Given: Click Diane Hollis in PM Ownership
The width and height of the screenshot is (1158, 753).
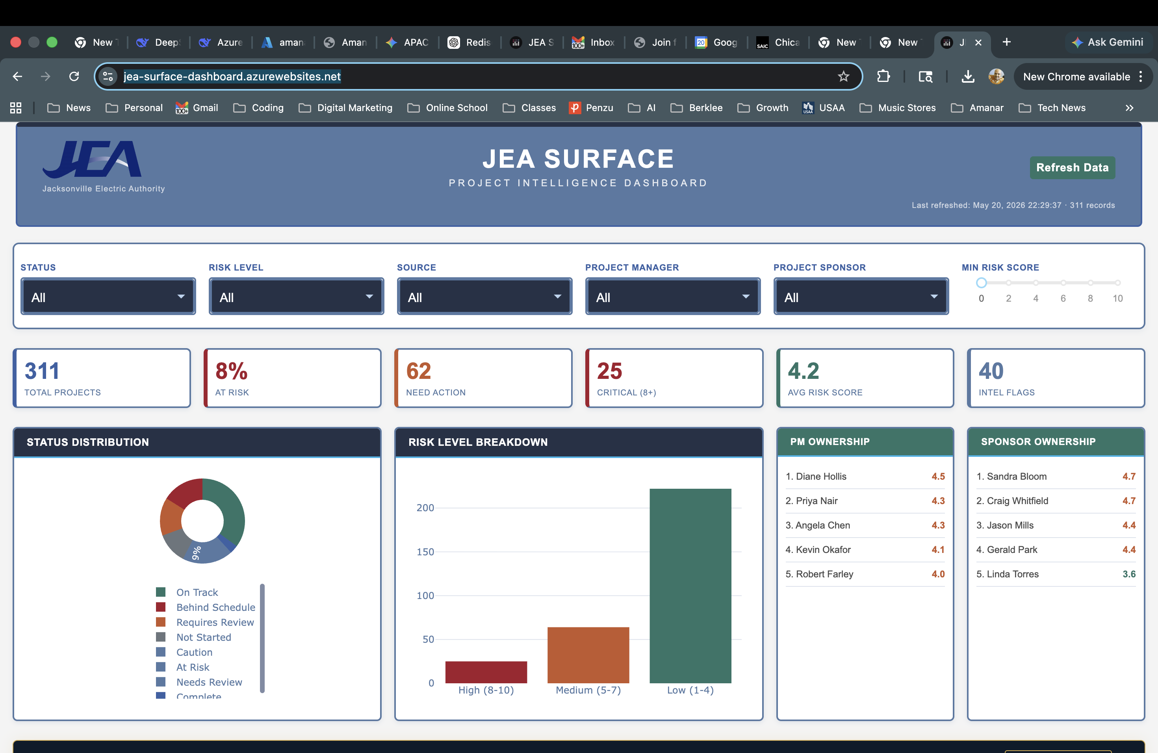Looking at the screenshot, I should (821, 476).
